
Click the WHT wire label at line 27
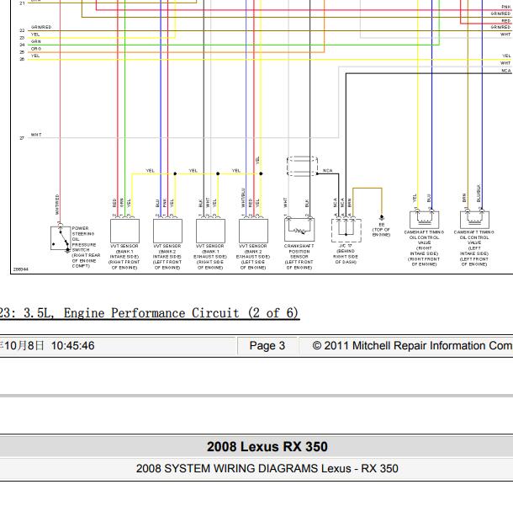(x=36, y=135)
